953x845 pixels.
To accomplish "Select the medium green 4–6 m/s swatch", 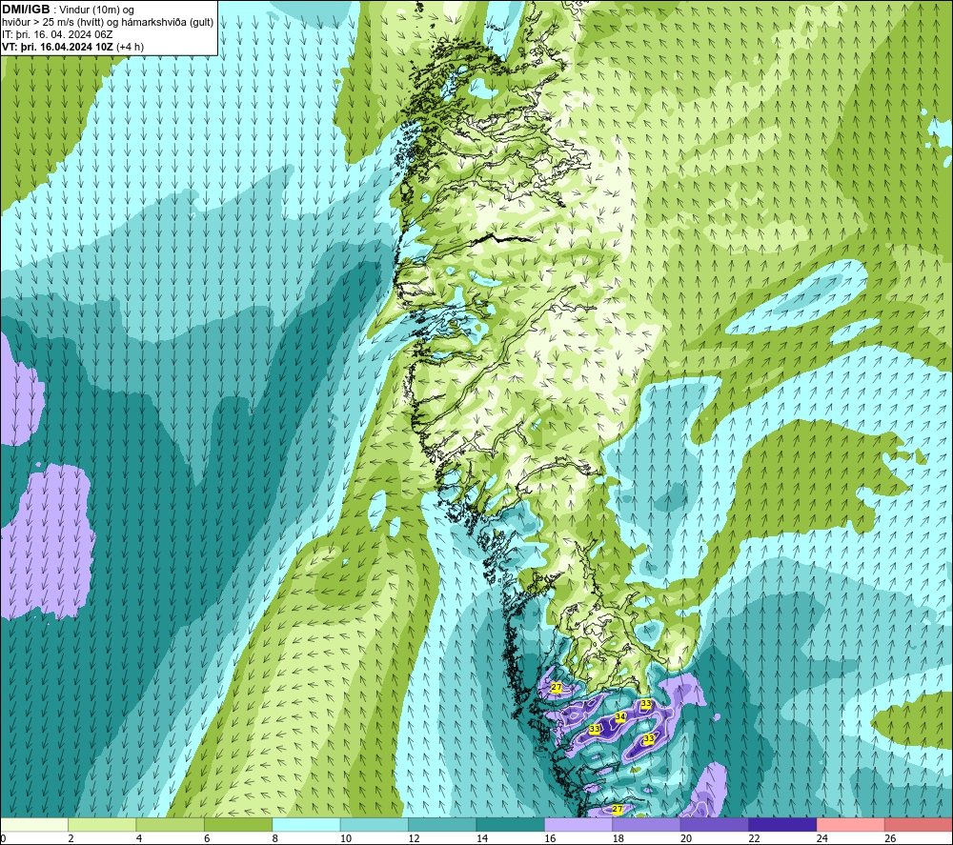I will point(171,824).
